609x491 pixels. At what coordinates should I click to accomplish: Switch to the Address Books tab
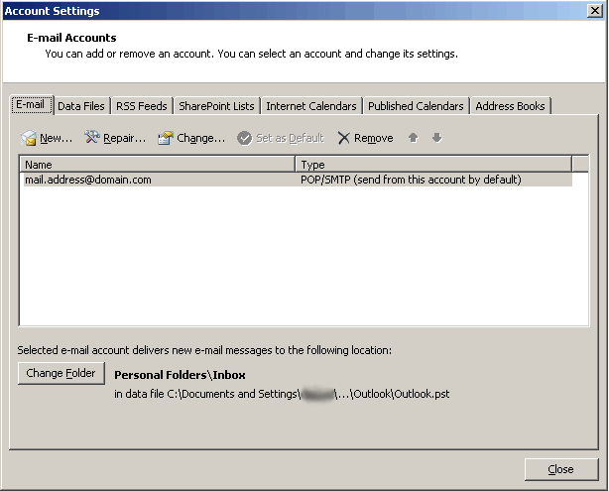(x=510, y=106)
